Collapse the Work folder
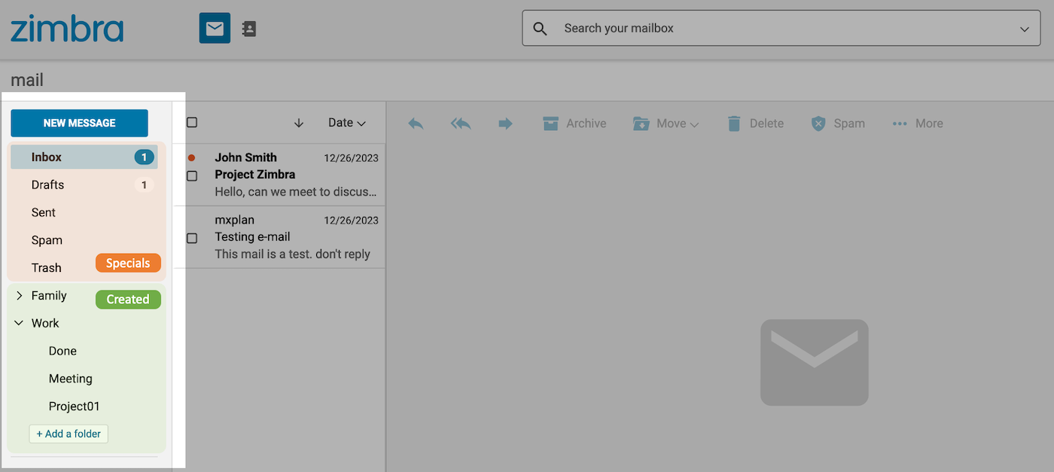Screen dimensions: 1054x472 coord(18,323)
